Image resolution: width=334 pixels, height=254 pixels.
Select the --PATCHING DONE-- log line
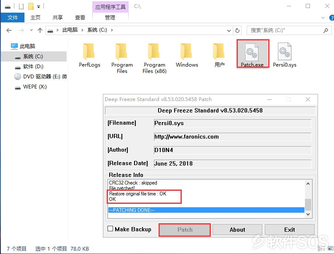206,210
